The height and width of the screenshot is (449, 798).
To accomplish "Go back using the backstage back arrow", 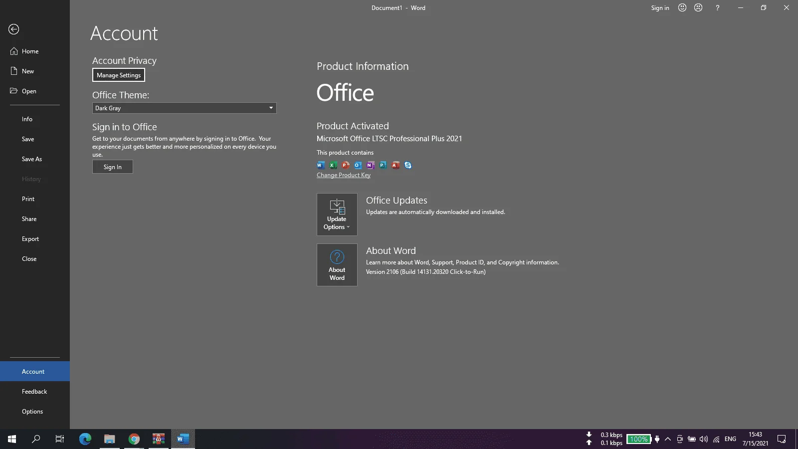I will pos(14,29).
